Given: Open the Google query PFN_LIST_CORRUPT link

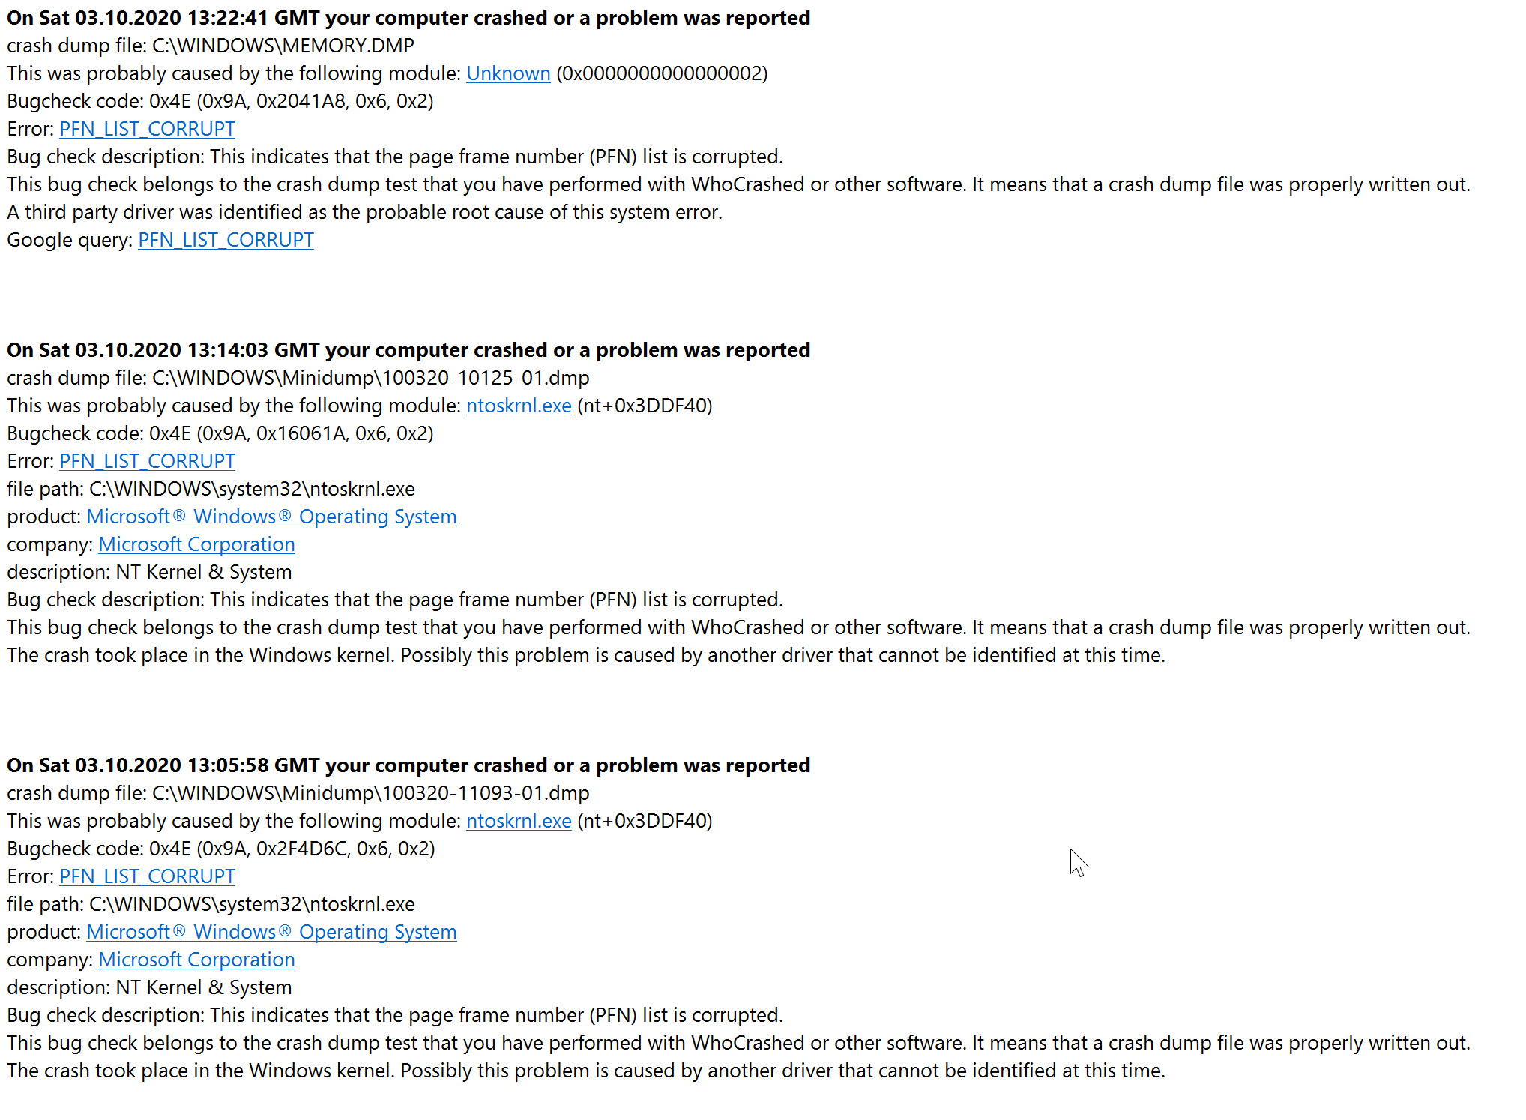Looking at the screenshot, I should click(x=226, y=240).
